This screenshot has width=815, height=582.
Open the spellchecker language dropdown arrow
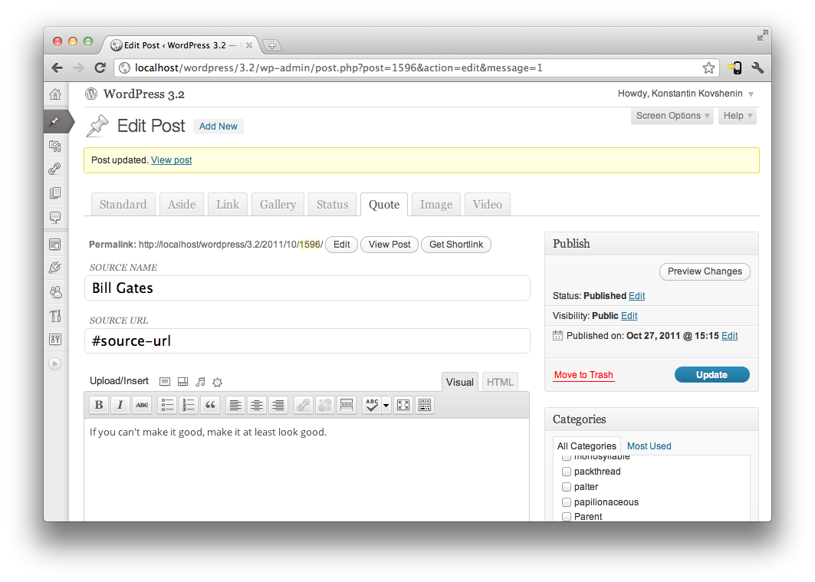(x=386, y=405)
